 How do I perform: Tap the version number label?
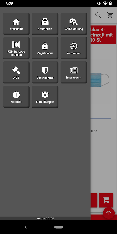(45, 218)
